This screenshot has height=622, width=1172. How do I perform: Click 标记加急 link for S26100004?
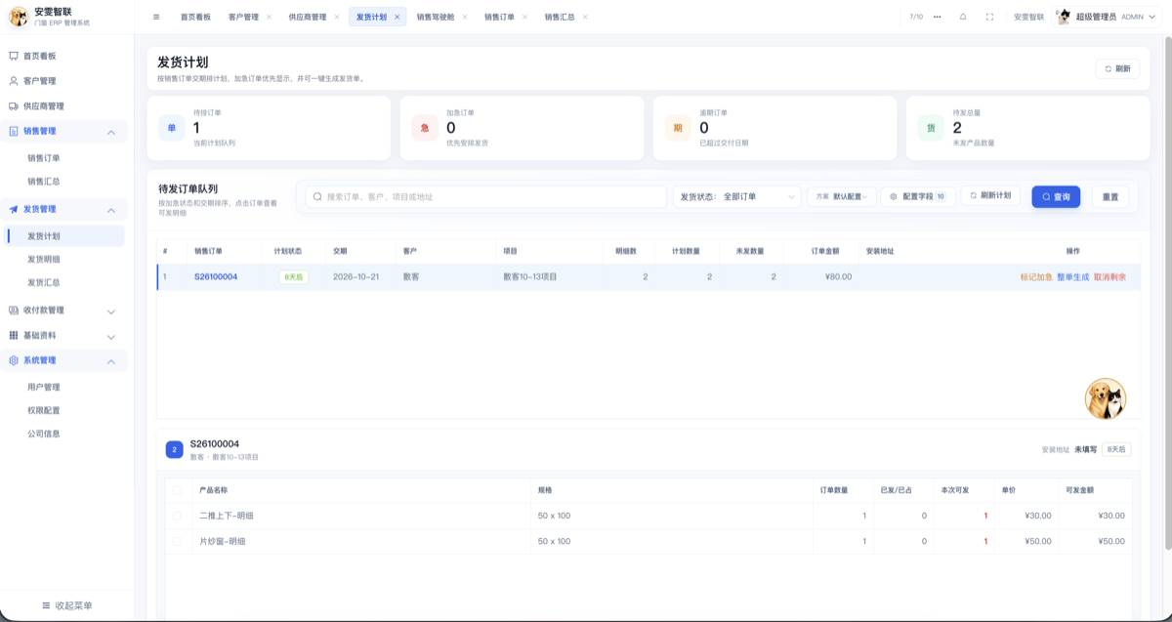click(1036, 276)
